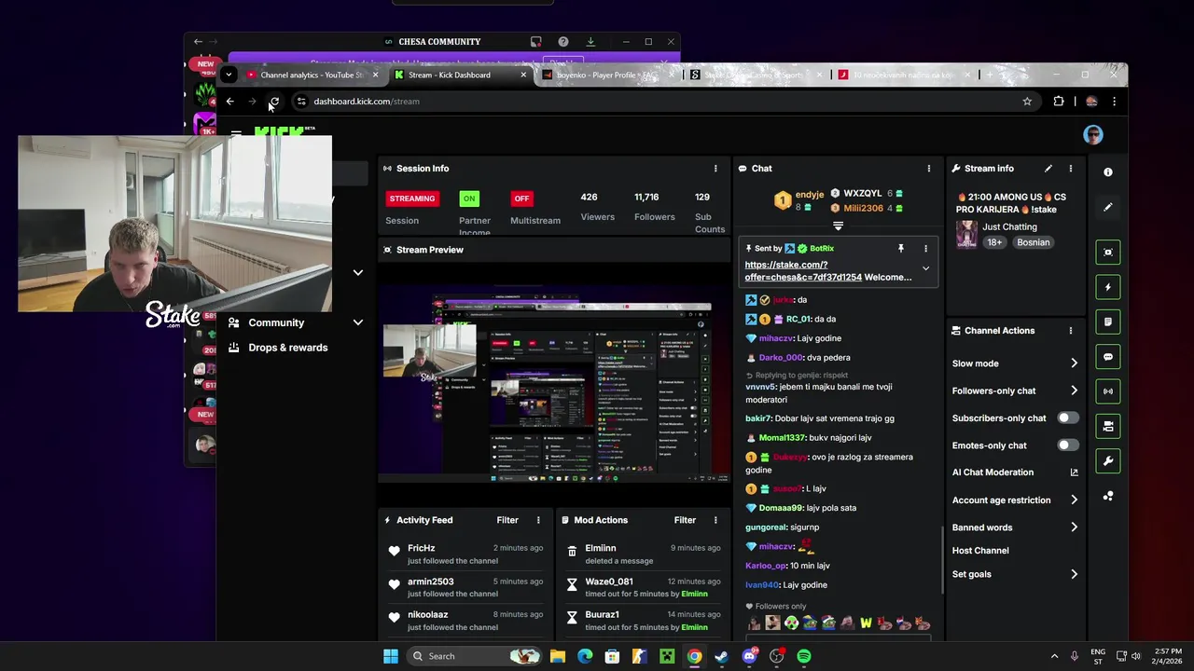Image resolution: width=1194 pixels, height=671 pixels.
Task: Open Chat panel three-dot menu
Action: [x=928, y=169]
